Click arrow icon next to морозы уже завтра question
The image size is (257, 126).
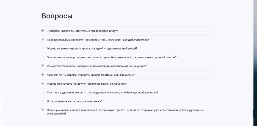(42, 57)
